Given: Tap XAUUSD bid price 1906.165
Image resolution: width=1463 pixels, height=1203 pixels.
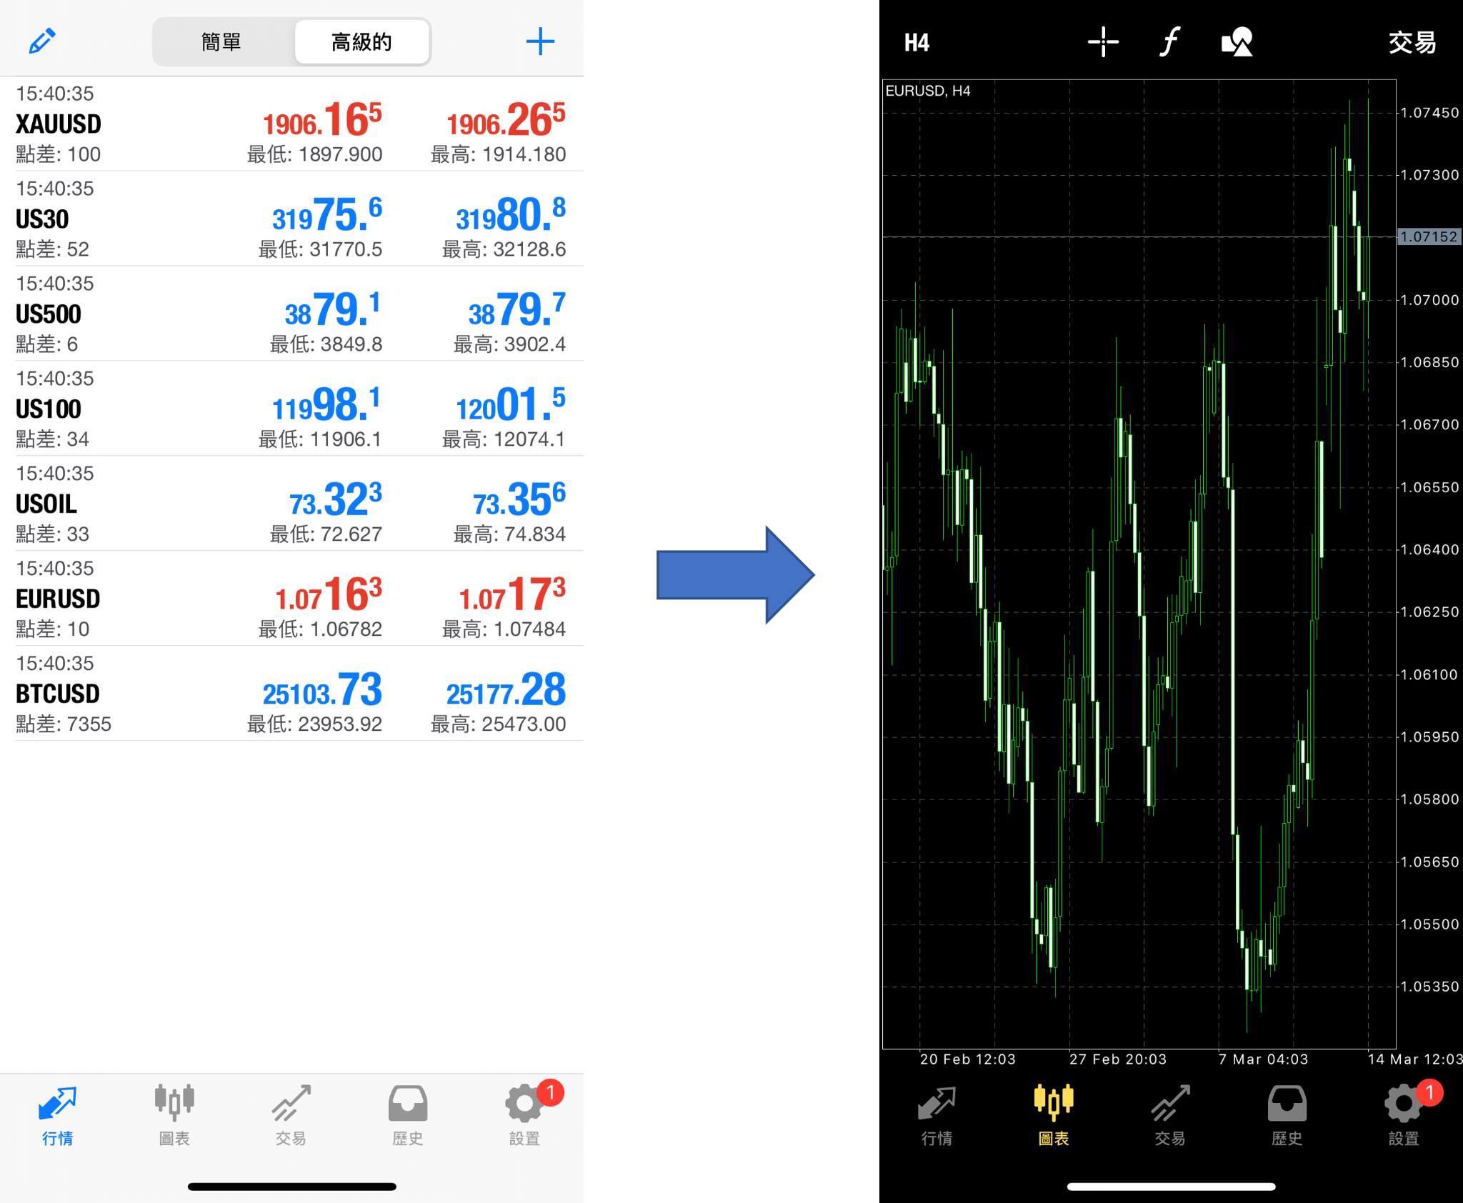Looking at the screenshot, I should click(322, 119).
